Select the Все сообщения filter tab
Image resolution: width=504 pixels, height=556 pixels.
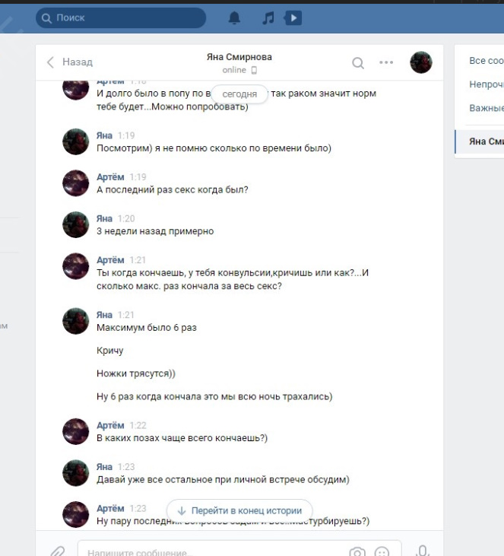(487, 61)
